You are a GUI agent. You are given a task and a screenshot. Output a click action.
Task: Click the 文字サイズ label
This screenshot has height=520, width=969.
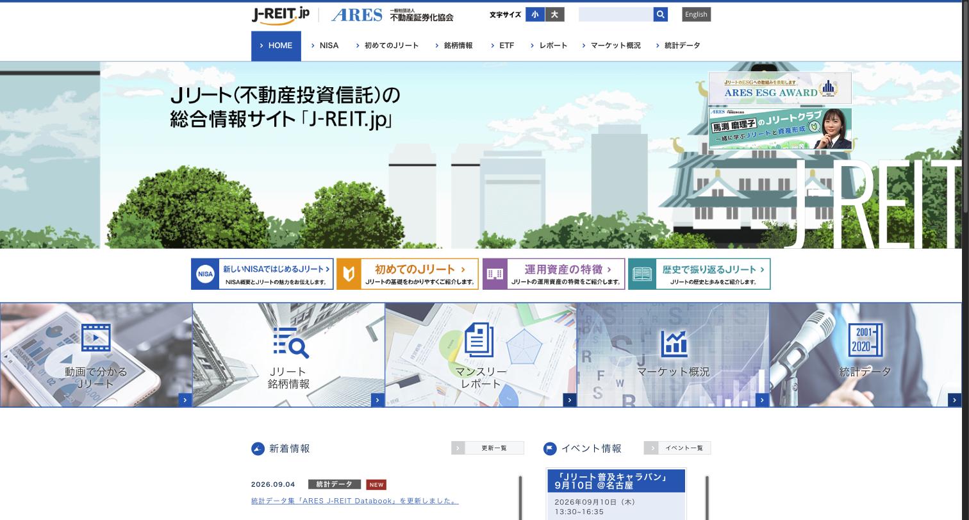click(505, 15)
